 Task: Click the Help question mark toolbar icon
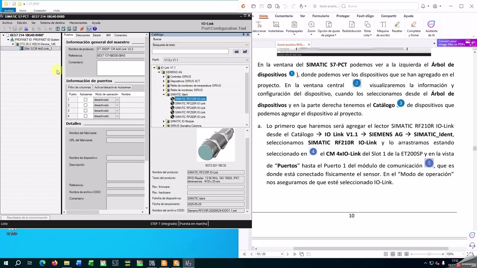pos(95,29)
